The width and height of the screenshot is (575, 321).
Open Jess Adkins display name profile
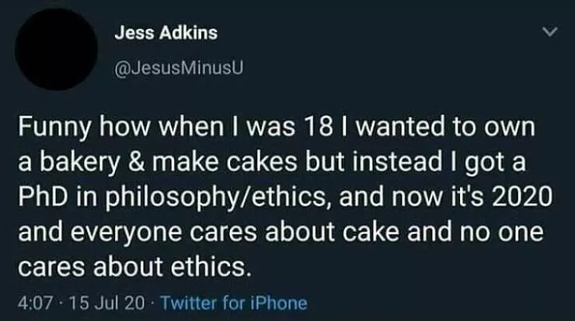166,33
